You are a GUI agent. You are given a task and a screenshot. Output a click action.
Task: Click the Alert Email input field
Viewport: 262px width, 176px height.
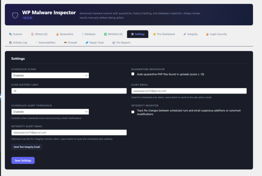point(189,91)
